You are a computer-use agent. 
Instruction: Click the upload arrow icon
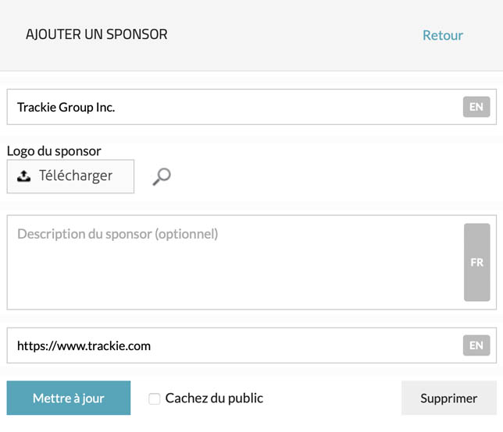coord(23,176)
